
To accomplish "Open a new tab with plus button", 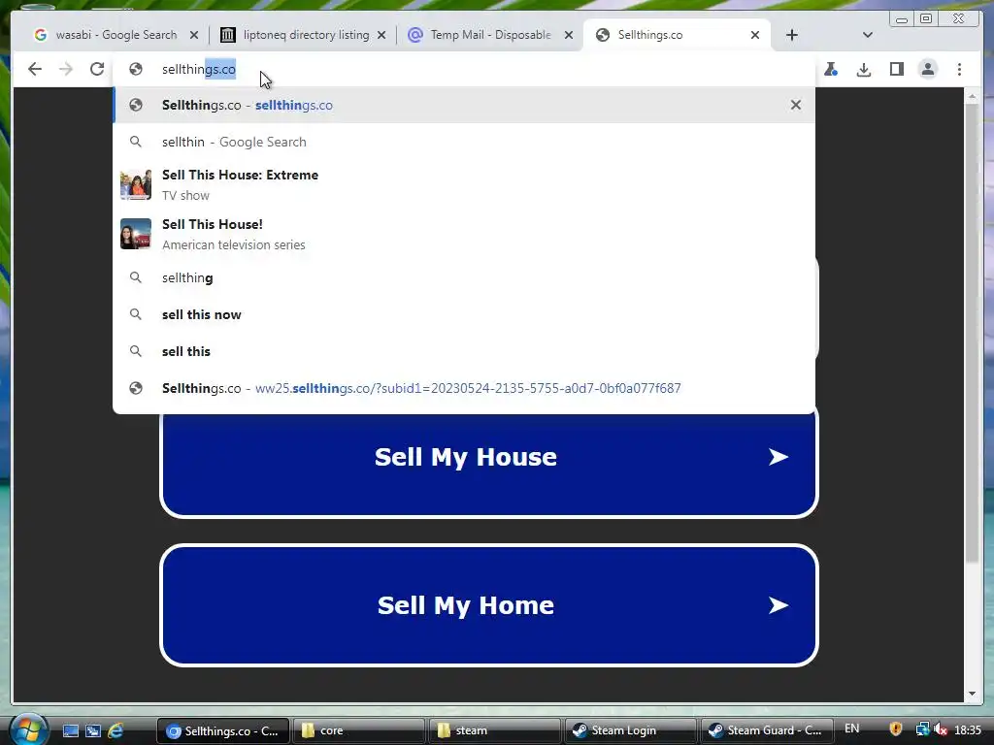I will [792, 35].
